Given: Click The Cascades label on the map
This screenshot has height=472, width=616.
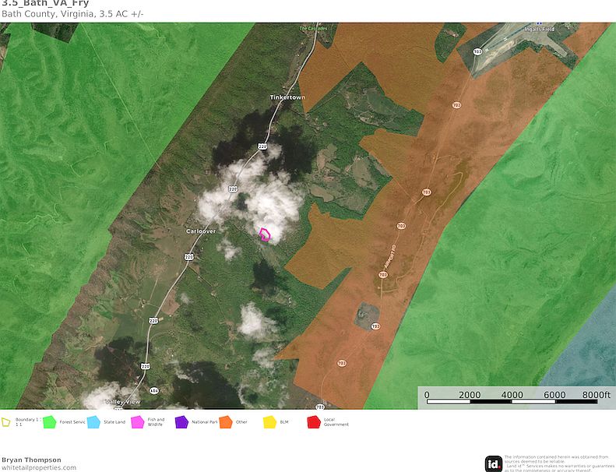Looking at the screenshot, I should click(x=314, y=29).
